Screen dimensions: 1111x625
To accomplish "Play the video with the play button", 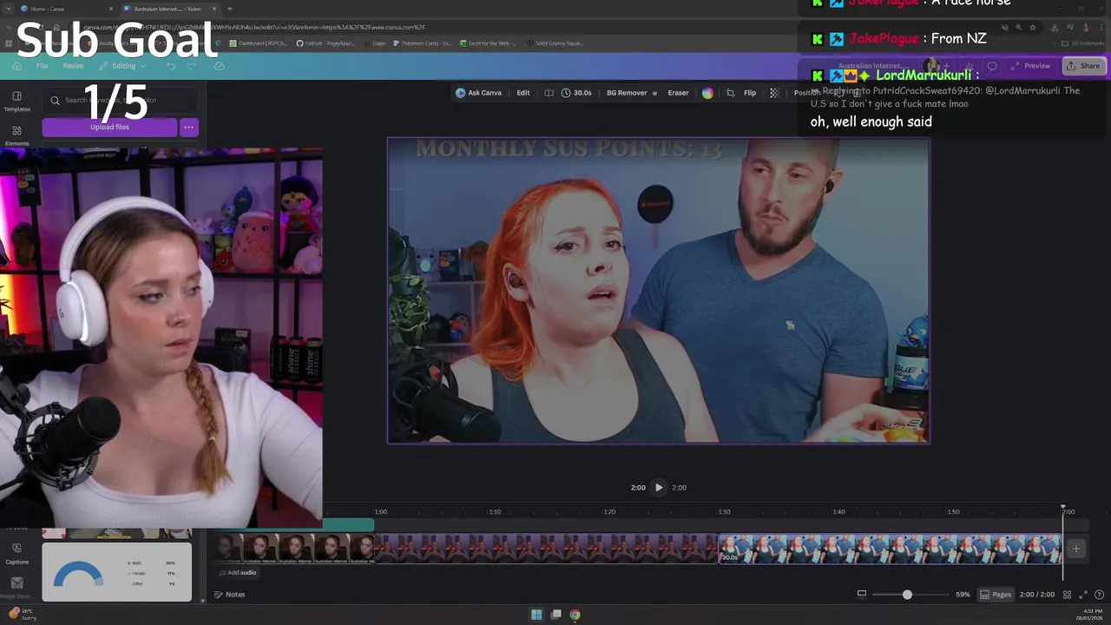I will pyautogui.click(x=659, y=487).
